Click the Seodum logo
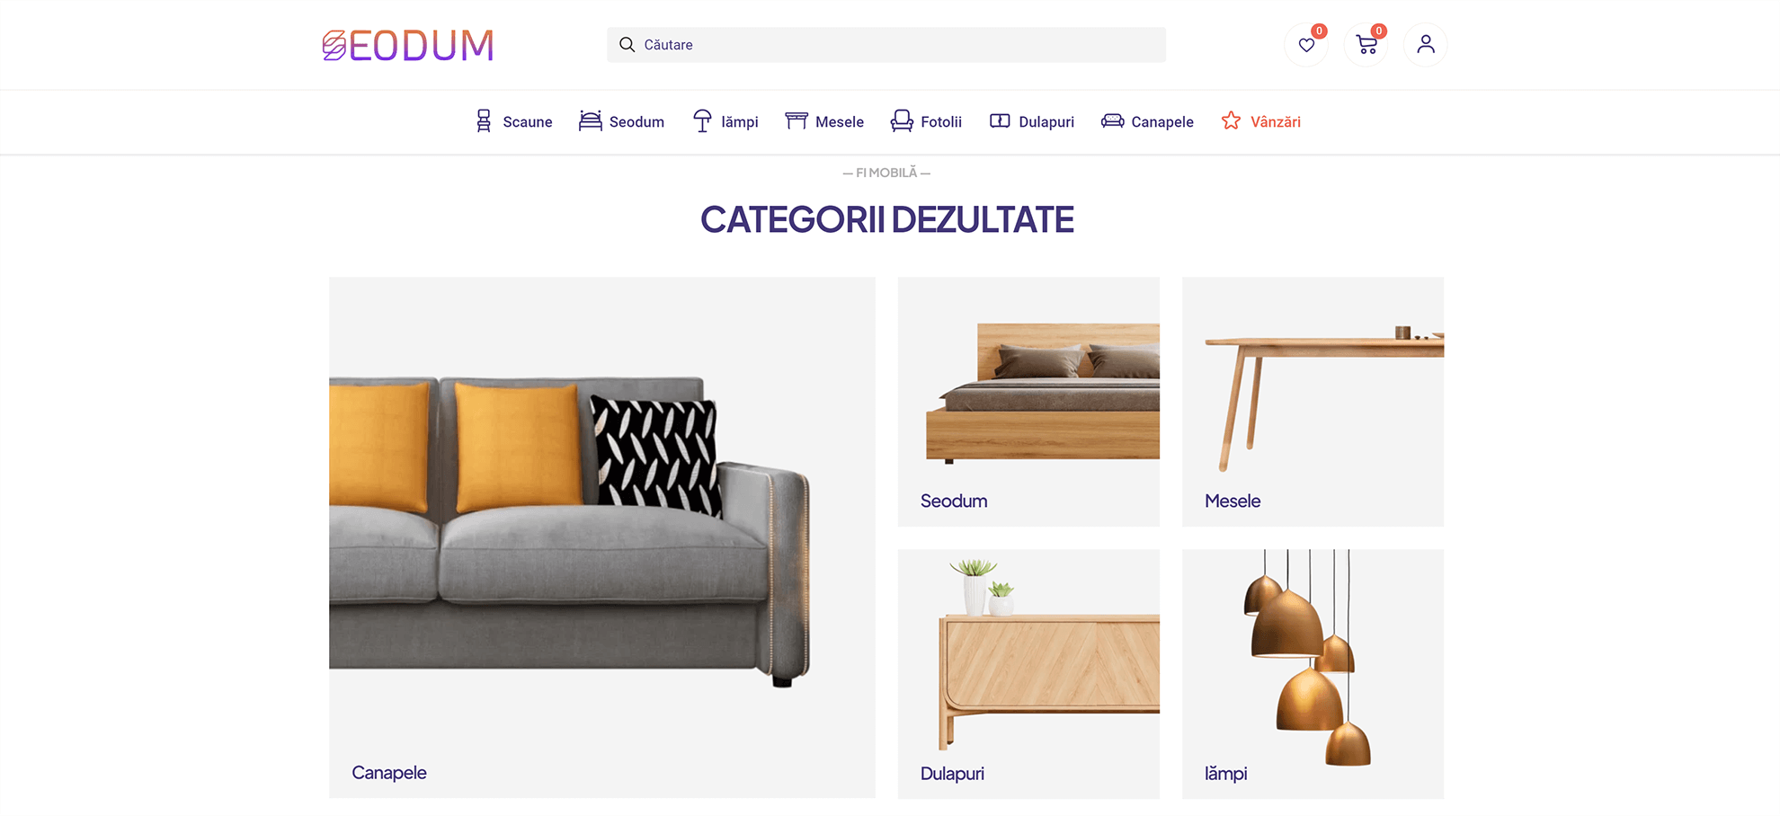The image size is (1780, 816). [x=408, y=45]
